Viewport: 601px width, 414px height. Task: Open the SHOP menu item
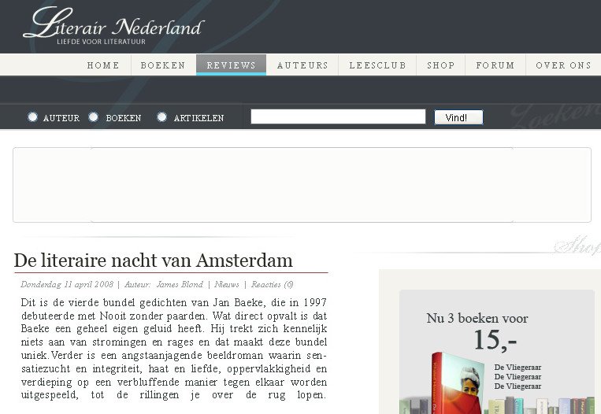441,65
